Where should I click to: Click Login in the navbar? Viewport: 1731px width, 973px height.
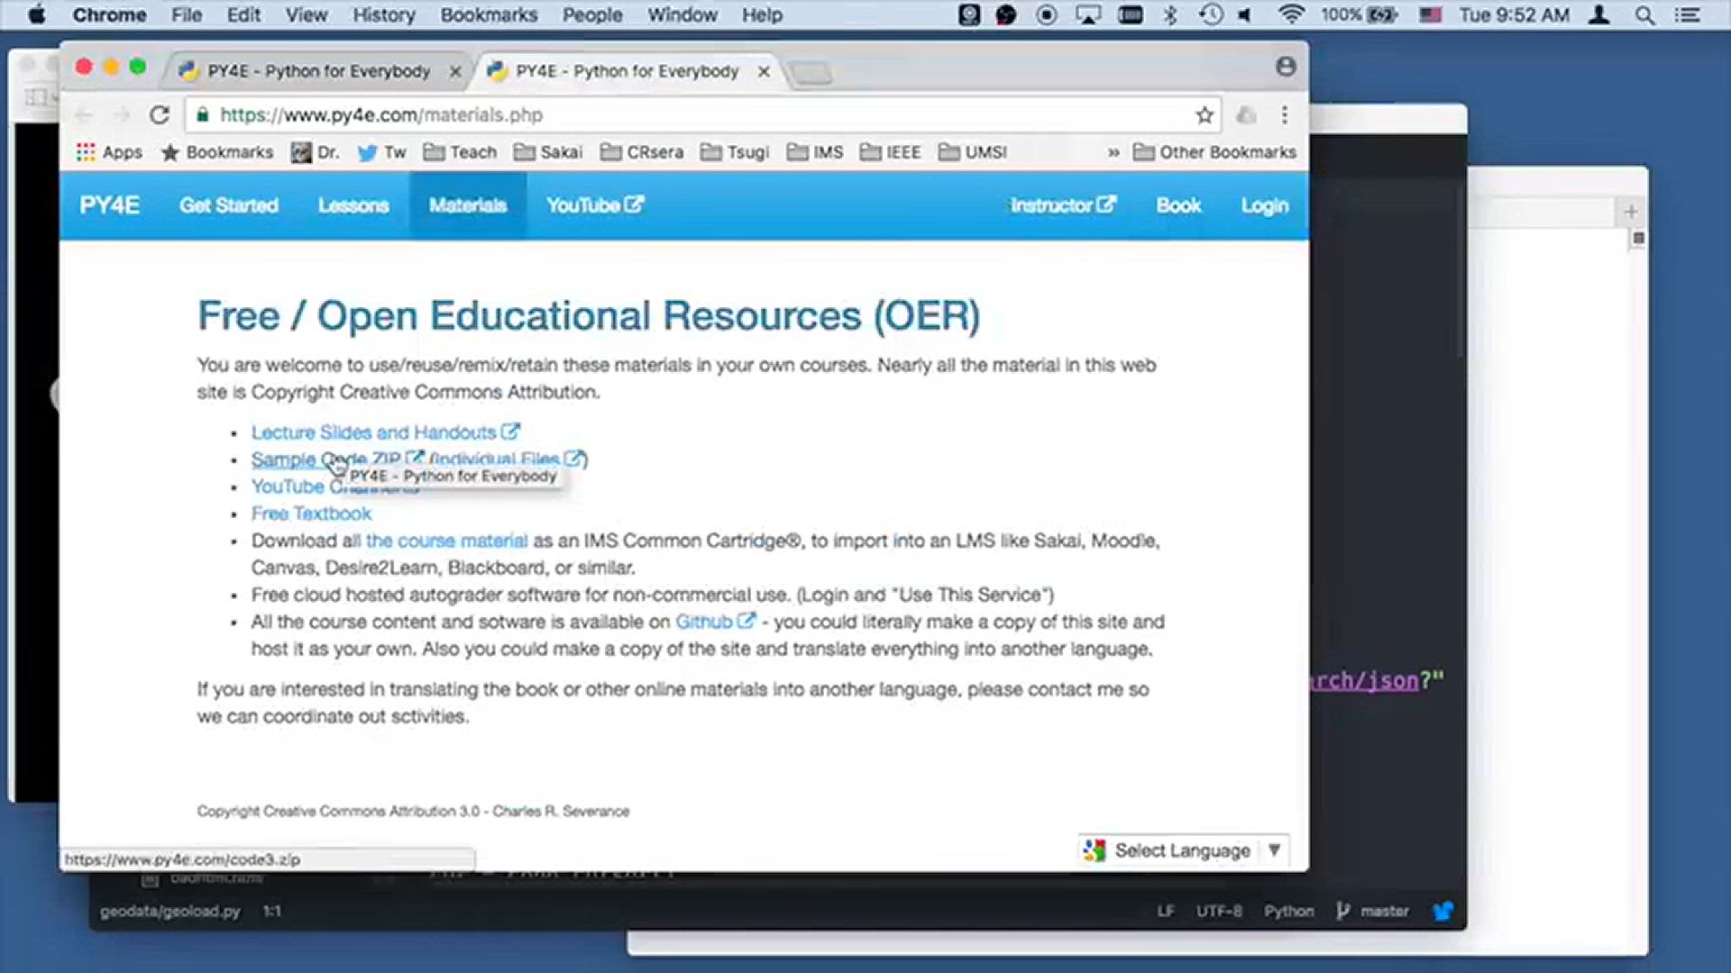point(1264,205)
